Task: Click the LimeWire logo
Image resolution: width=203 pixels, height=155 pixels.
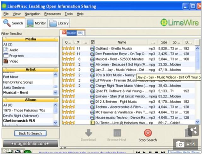Action: pos(179,23)
